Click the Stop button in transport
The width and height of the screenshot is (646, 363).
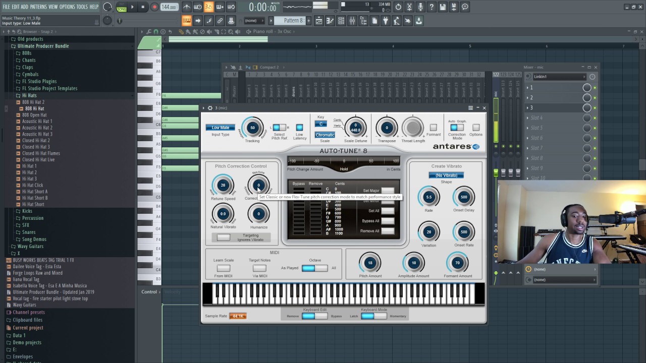tap(143, 7)
